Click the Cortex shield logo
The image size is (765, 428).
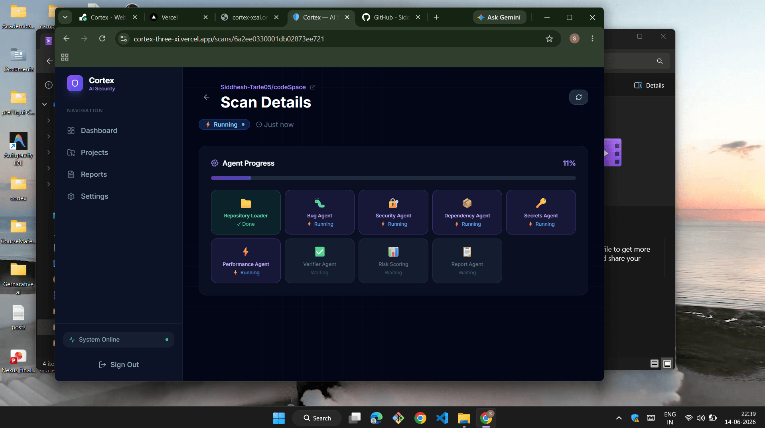tap(75, 83)
